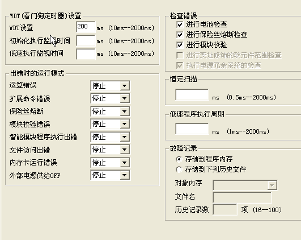301x240 pixels.
Task: Click the WDT设置 input field showing 200
Action: (x=86, y=27)
